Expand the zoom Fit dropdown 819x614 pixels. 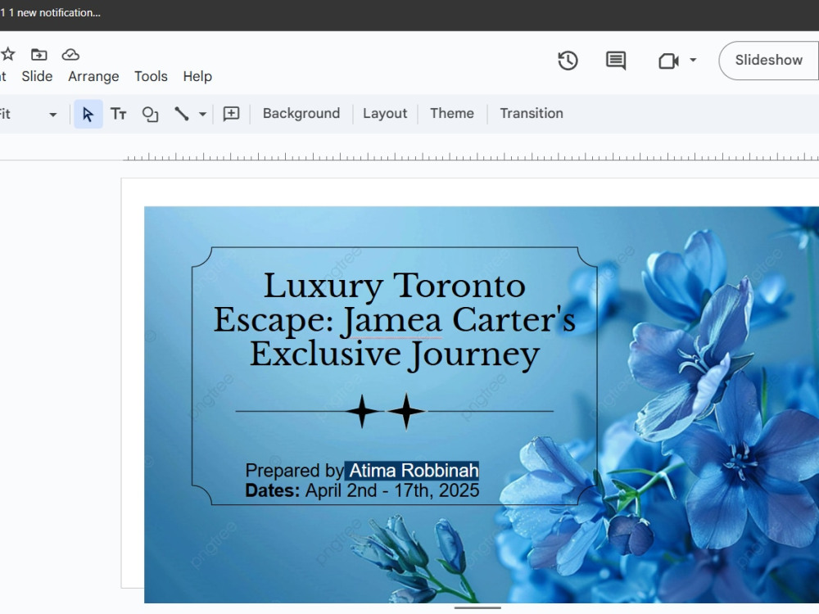(52, 115)
